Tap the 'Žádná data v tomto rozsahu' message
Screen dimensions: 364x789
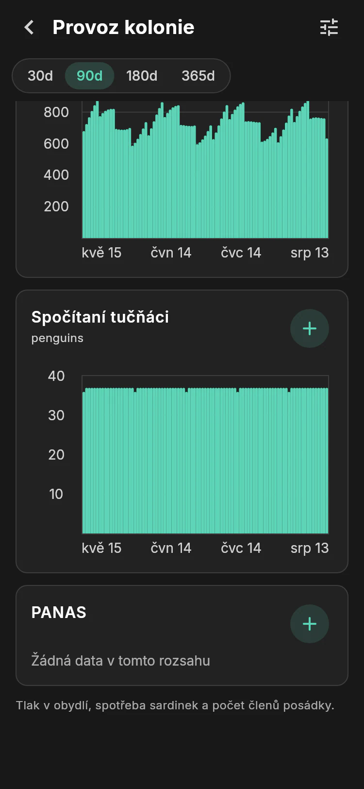tap(121, 661)
